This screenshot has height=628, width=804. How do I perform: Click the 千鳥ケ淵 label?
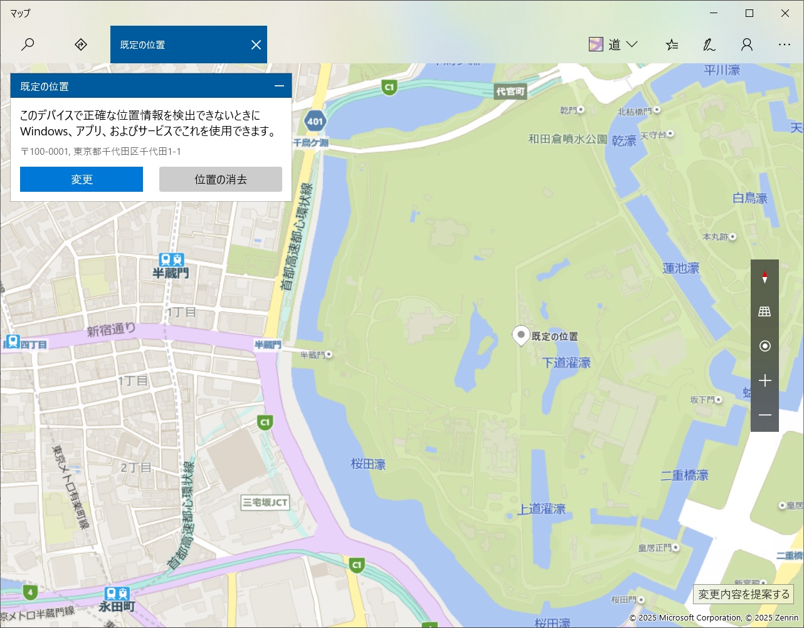310,143
